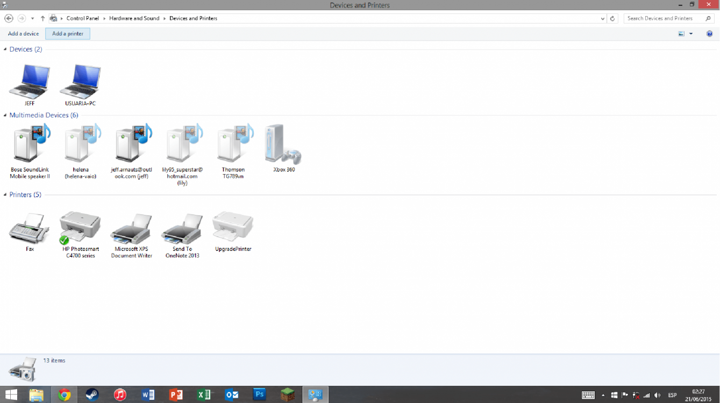The height and width of the screenshot is (403, 720).
Task: Select the Microsoft XPS Document Writer icon
Action: pos(131,228)
